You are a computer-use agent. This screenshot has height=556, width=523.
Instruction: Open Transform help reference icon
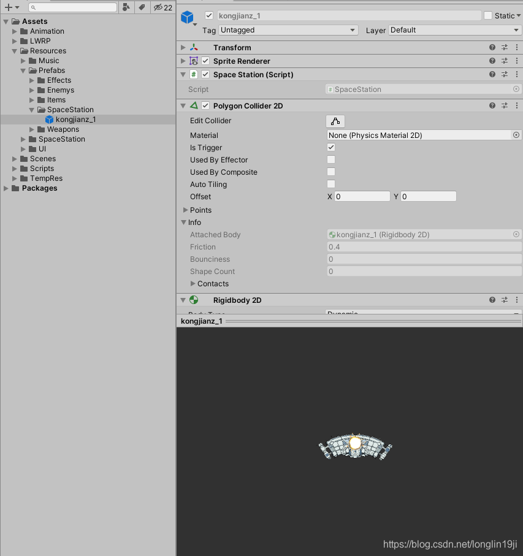pyautogui.click(x=492, y=47)
